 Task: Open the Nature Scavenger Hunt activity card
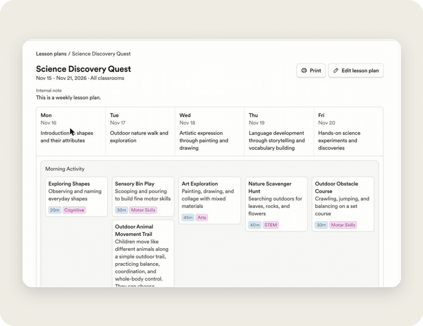click(x=276, y=204)
